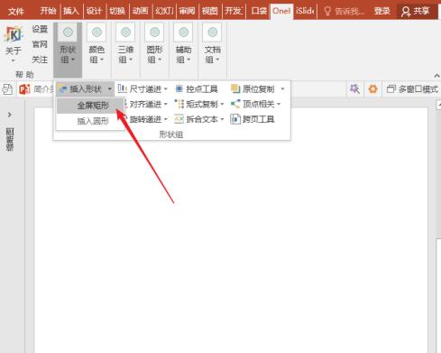Click the 尺寸递进 bar chart icon
The width and height of the screenshot is (441, 353).
coord(122,88)
